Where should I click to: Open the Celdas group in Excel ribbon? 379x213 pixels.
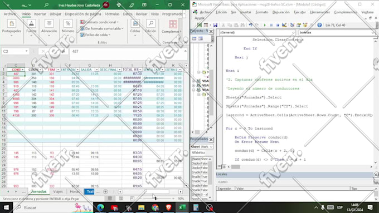coord(135,28)
